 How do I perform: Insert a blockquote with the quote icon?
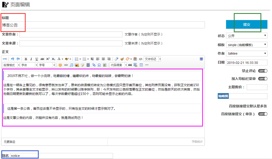tap(130, 65)
